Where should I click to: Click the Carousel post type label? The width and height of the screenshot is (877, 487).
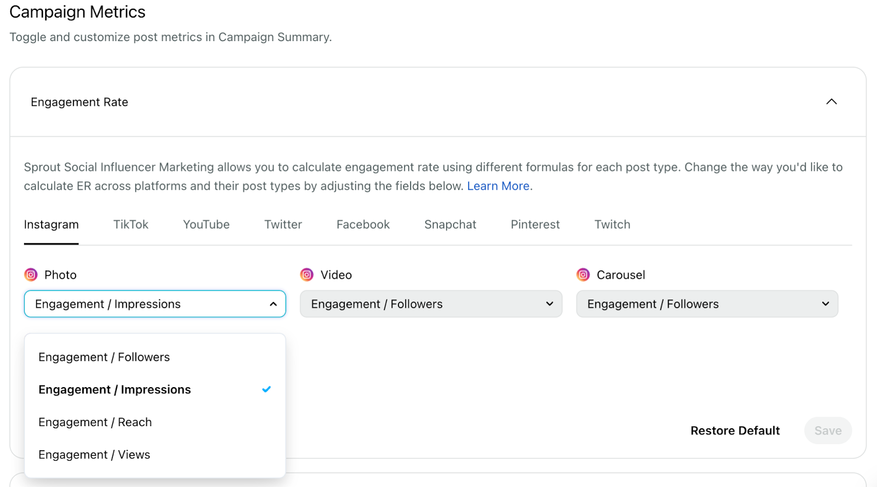621,275
